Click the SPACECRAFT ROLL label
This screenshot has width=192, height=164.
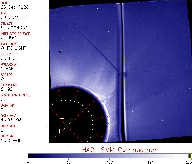click(x=15, y=95)
